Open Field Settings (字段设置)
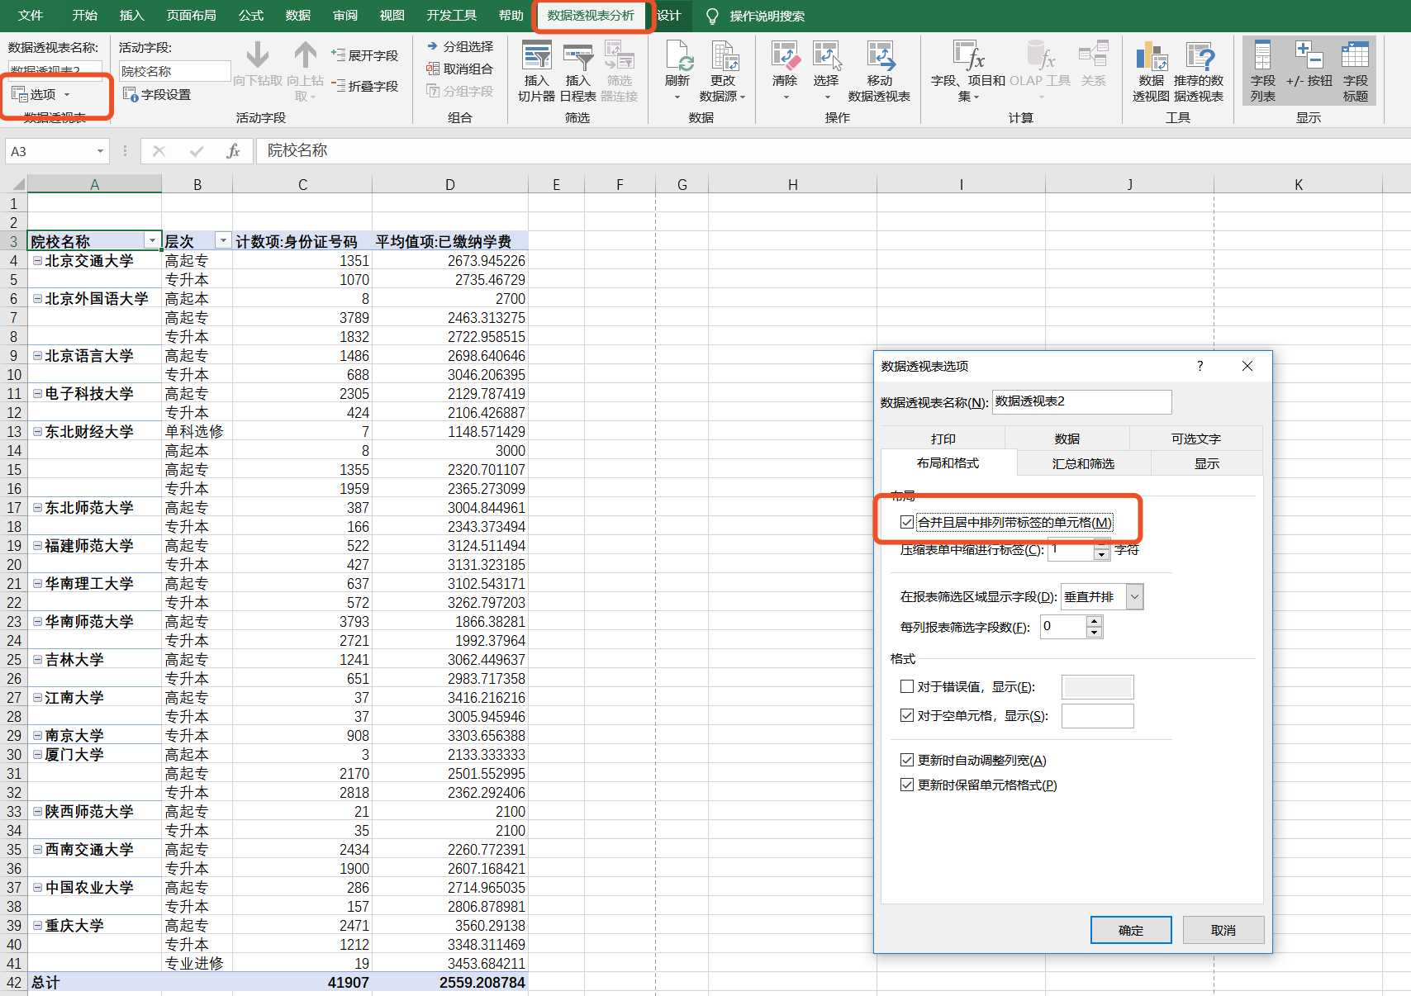The image size is (1411, 996). point(157,95)
